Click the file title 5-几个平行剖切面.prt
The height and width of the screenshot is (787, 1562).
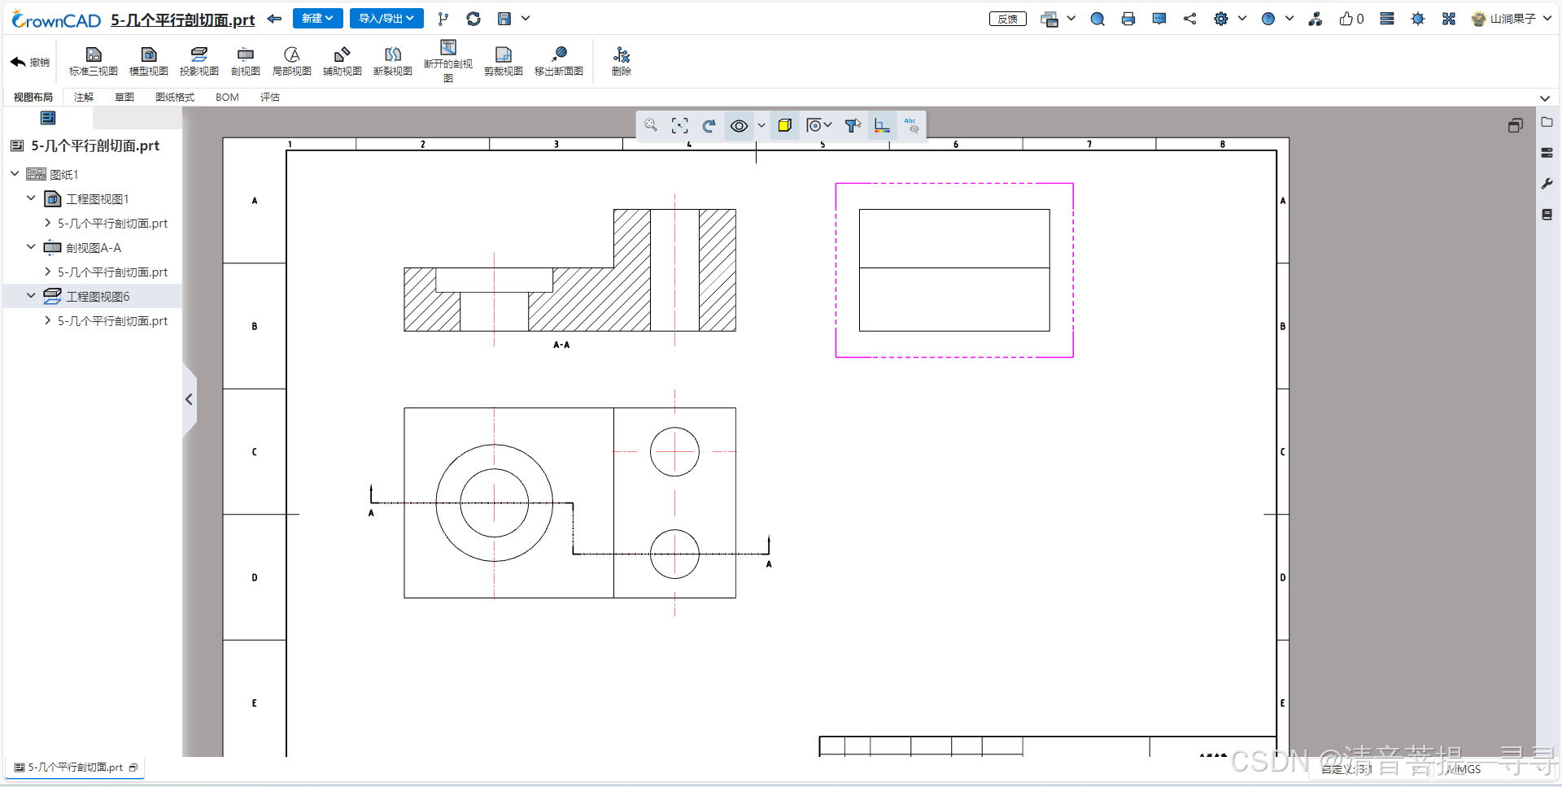[x=182, y=20]
